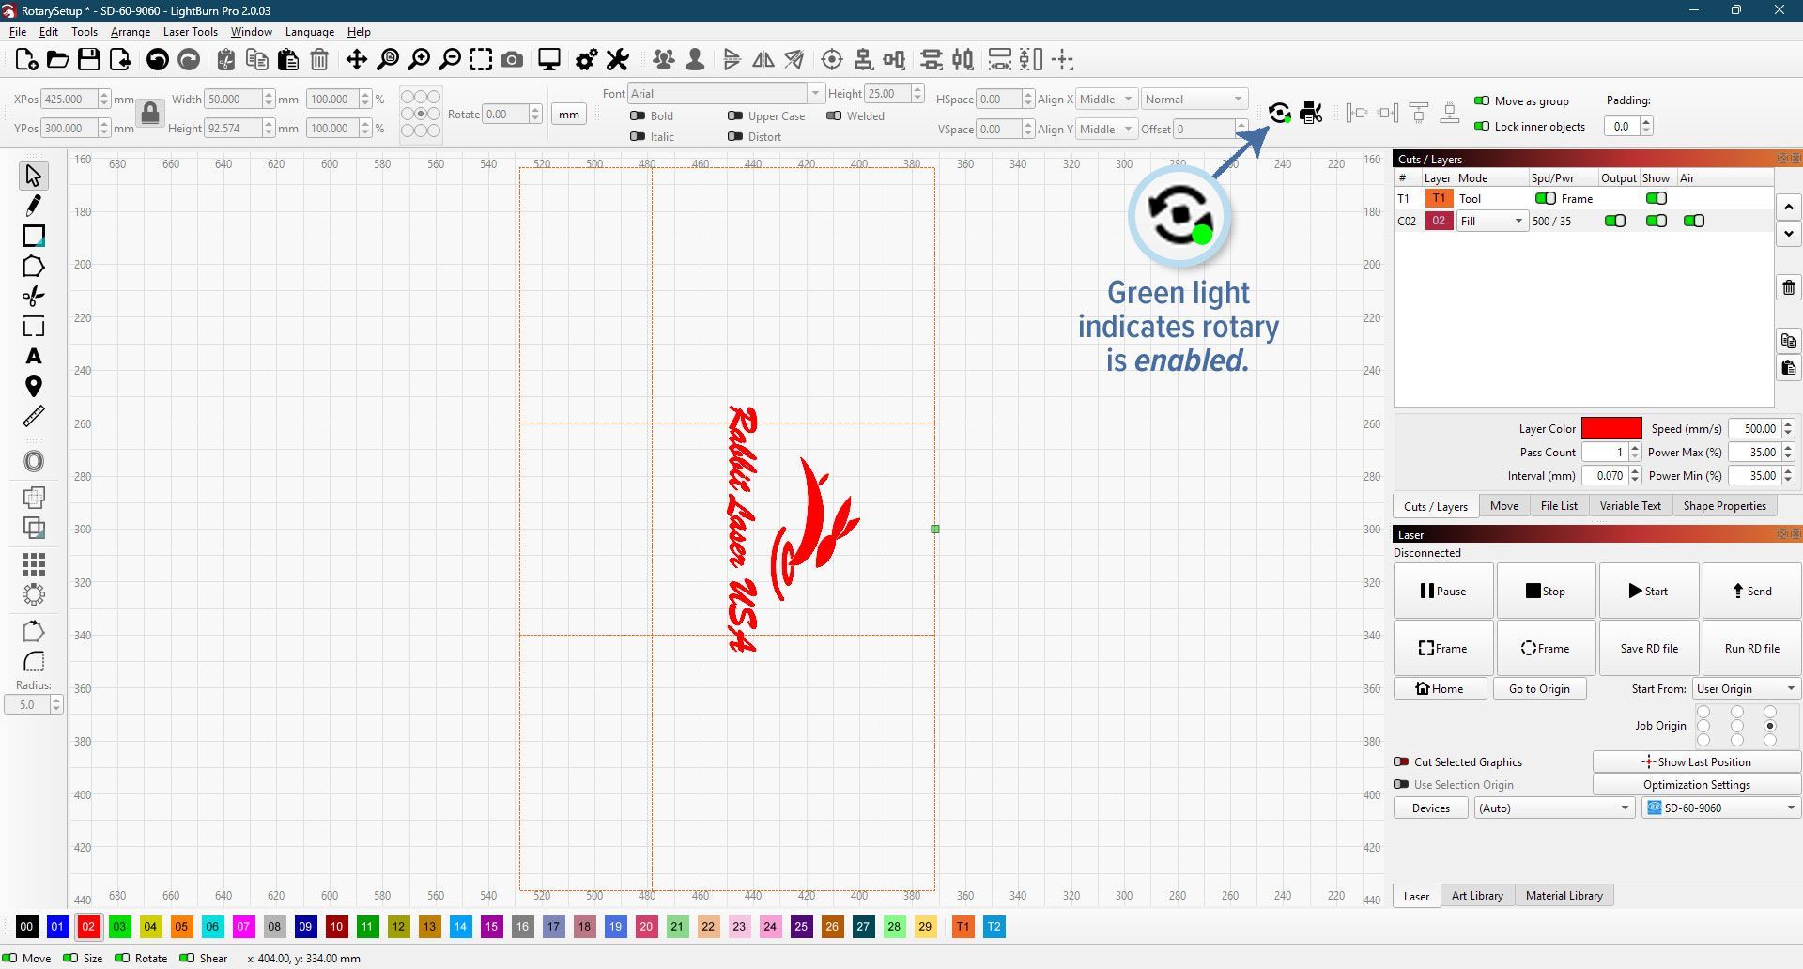
Task: Open the Circular Array tool
Action: tap(34, 594)
